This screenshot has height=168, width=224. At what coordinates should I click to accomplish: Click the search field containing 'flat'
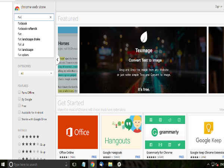coord(34,17)
